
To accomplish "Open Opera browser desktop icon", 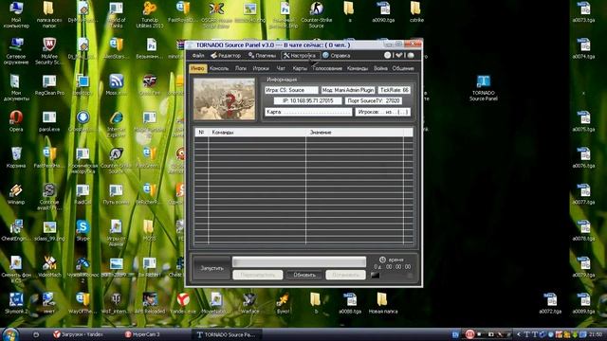I will pyautogui.click(x=16, y=121).
